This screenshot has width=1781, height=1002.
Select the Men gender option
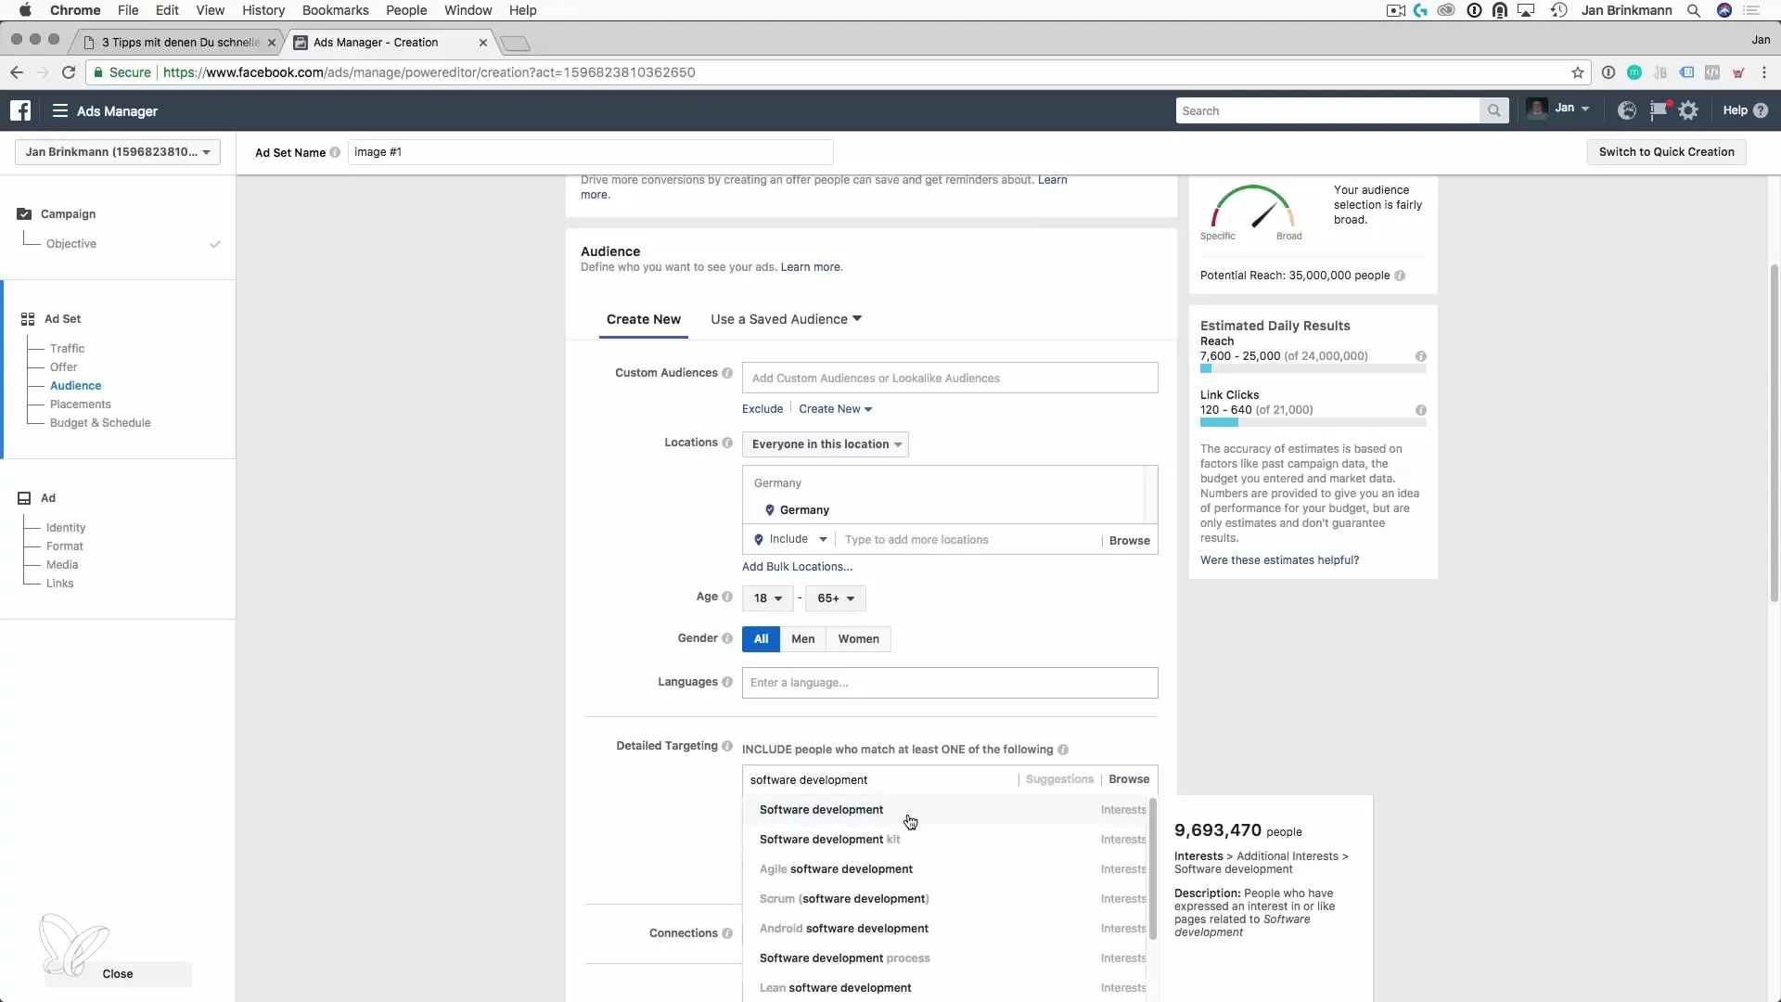[x=802, y=639]
